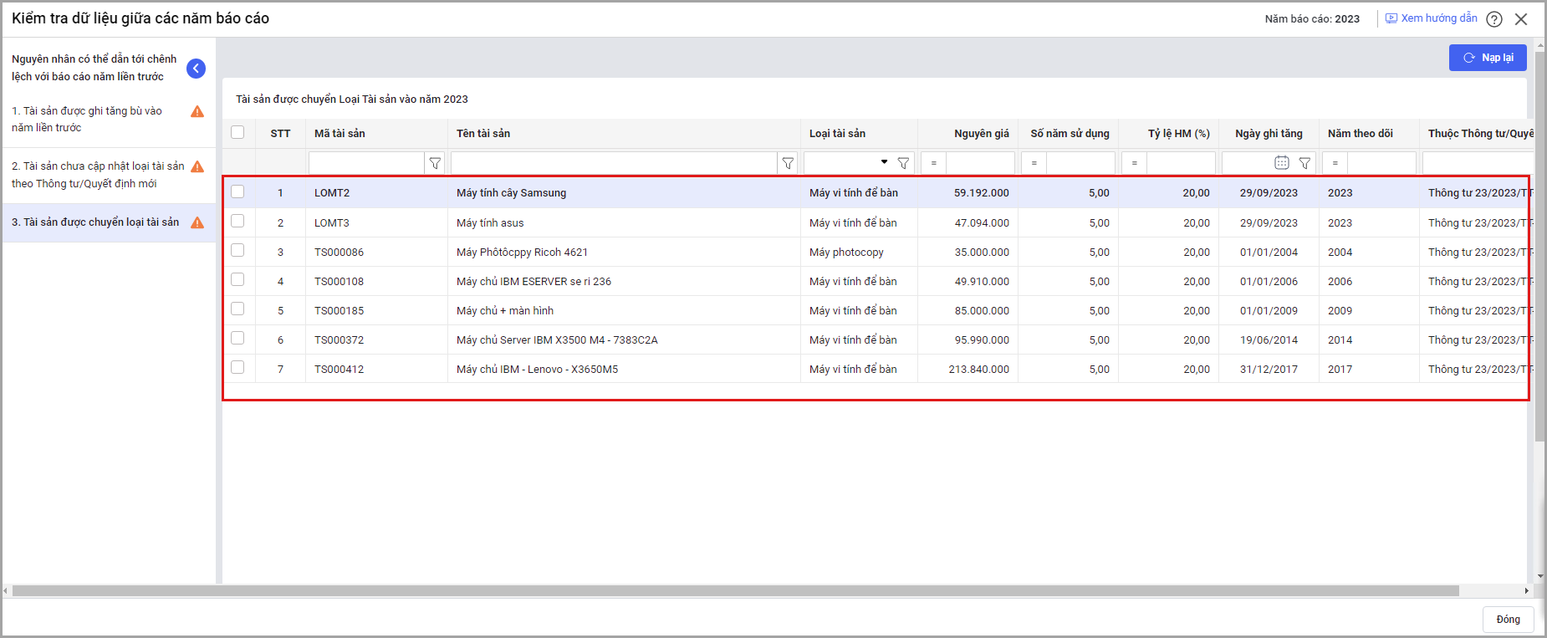The height and width of the screenshot is (638, 1547).
Task: Open the Xem hướng dẫn link
Action: coord(1432,18)
